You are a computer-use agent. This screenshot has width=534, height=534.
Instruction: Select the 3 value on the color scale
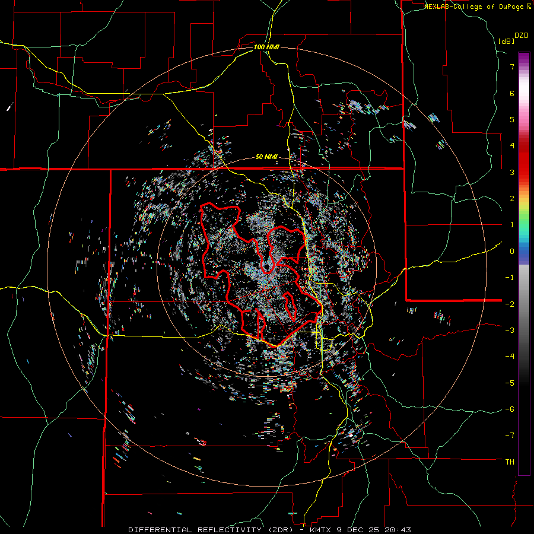(512, 172)
